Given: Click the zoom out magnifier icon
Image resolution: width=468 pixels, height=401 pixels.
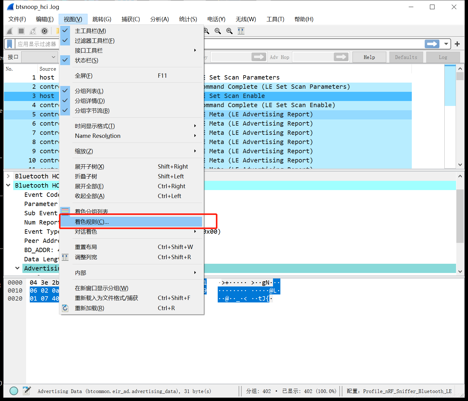Looking at the screenshot, I should 218,31.
